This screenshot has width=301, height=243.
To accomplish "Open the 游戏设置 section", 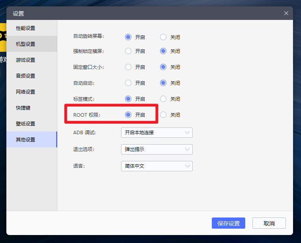I will pyautogui.click(x=25, y=60).
